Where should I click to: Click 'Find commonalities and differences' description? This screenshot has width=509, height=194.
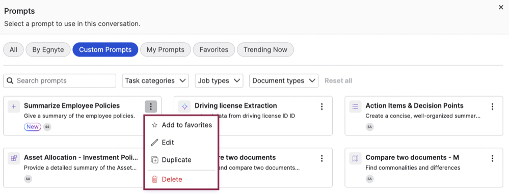click(x=413, y=168)
